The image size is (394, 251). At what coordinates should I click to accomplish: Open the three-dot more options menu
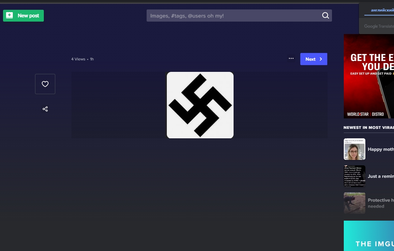click(x=291, y=59)
